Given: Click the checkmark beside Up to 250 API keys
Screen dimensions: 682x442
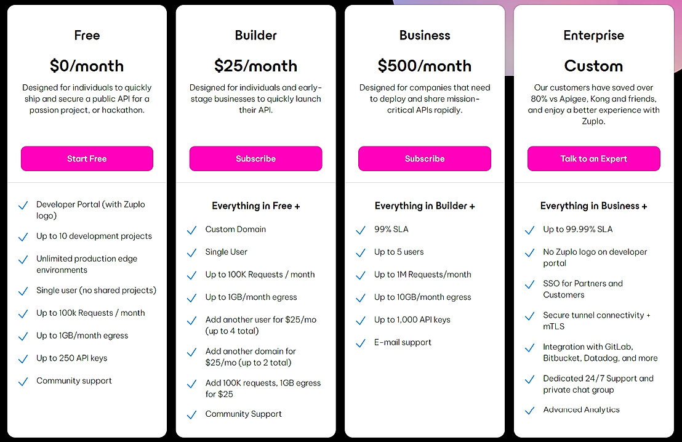Looking at the screenshot, I should click(x=23, y=358).
